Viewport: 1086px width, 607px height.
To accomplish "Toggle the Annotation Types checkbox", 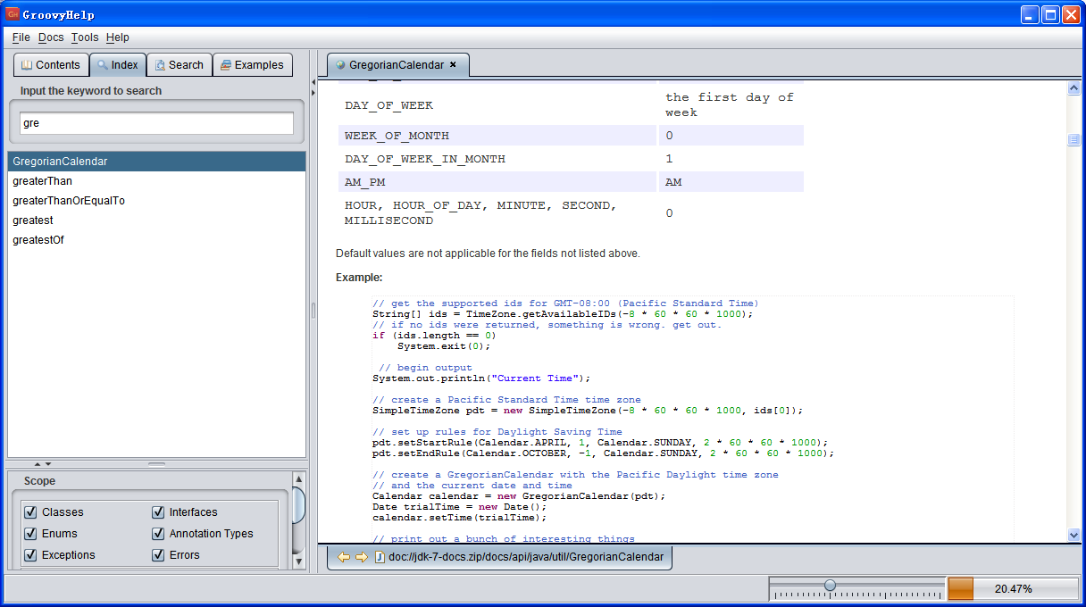I will click(x=158, y=534).
